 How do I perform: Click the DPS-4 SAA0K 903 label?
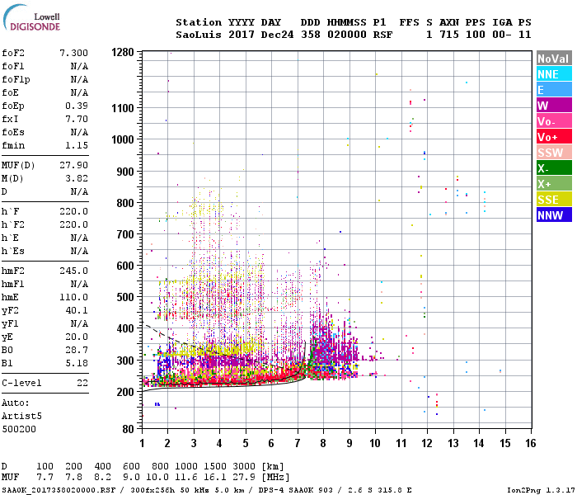tap(295, 490)
